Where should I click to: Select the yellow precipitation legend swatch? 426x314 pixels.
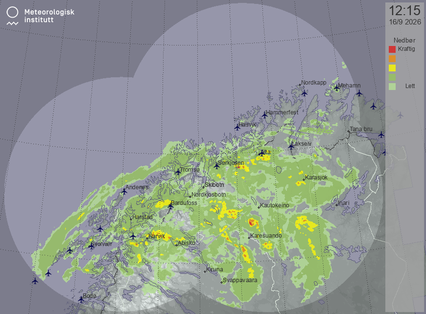click(392, 68)
